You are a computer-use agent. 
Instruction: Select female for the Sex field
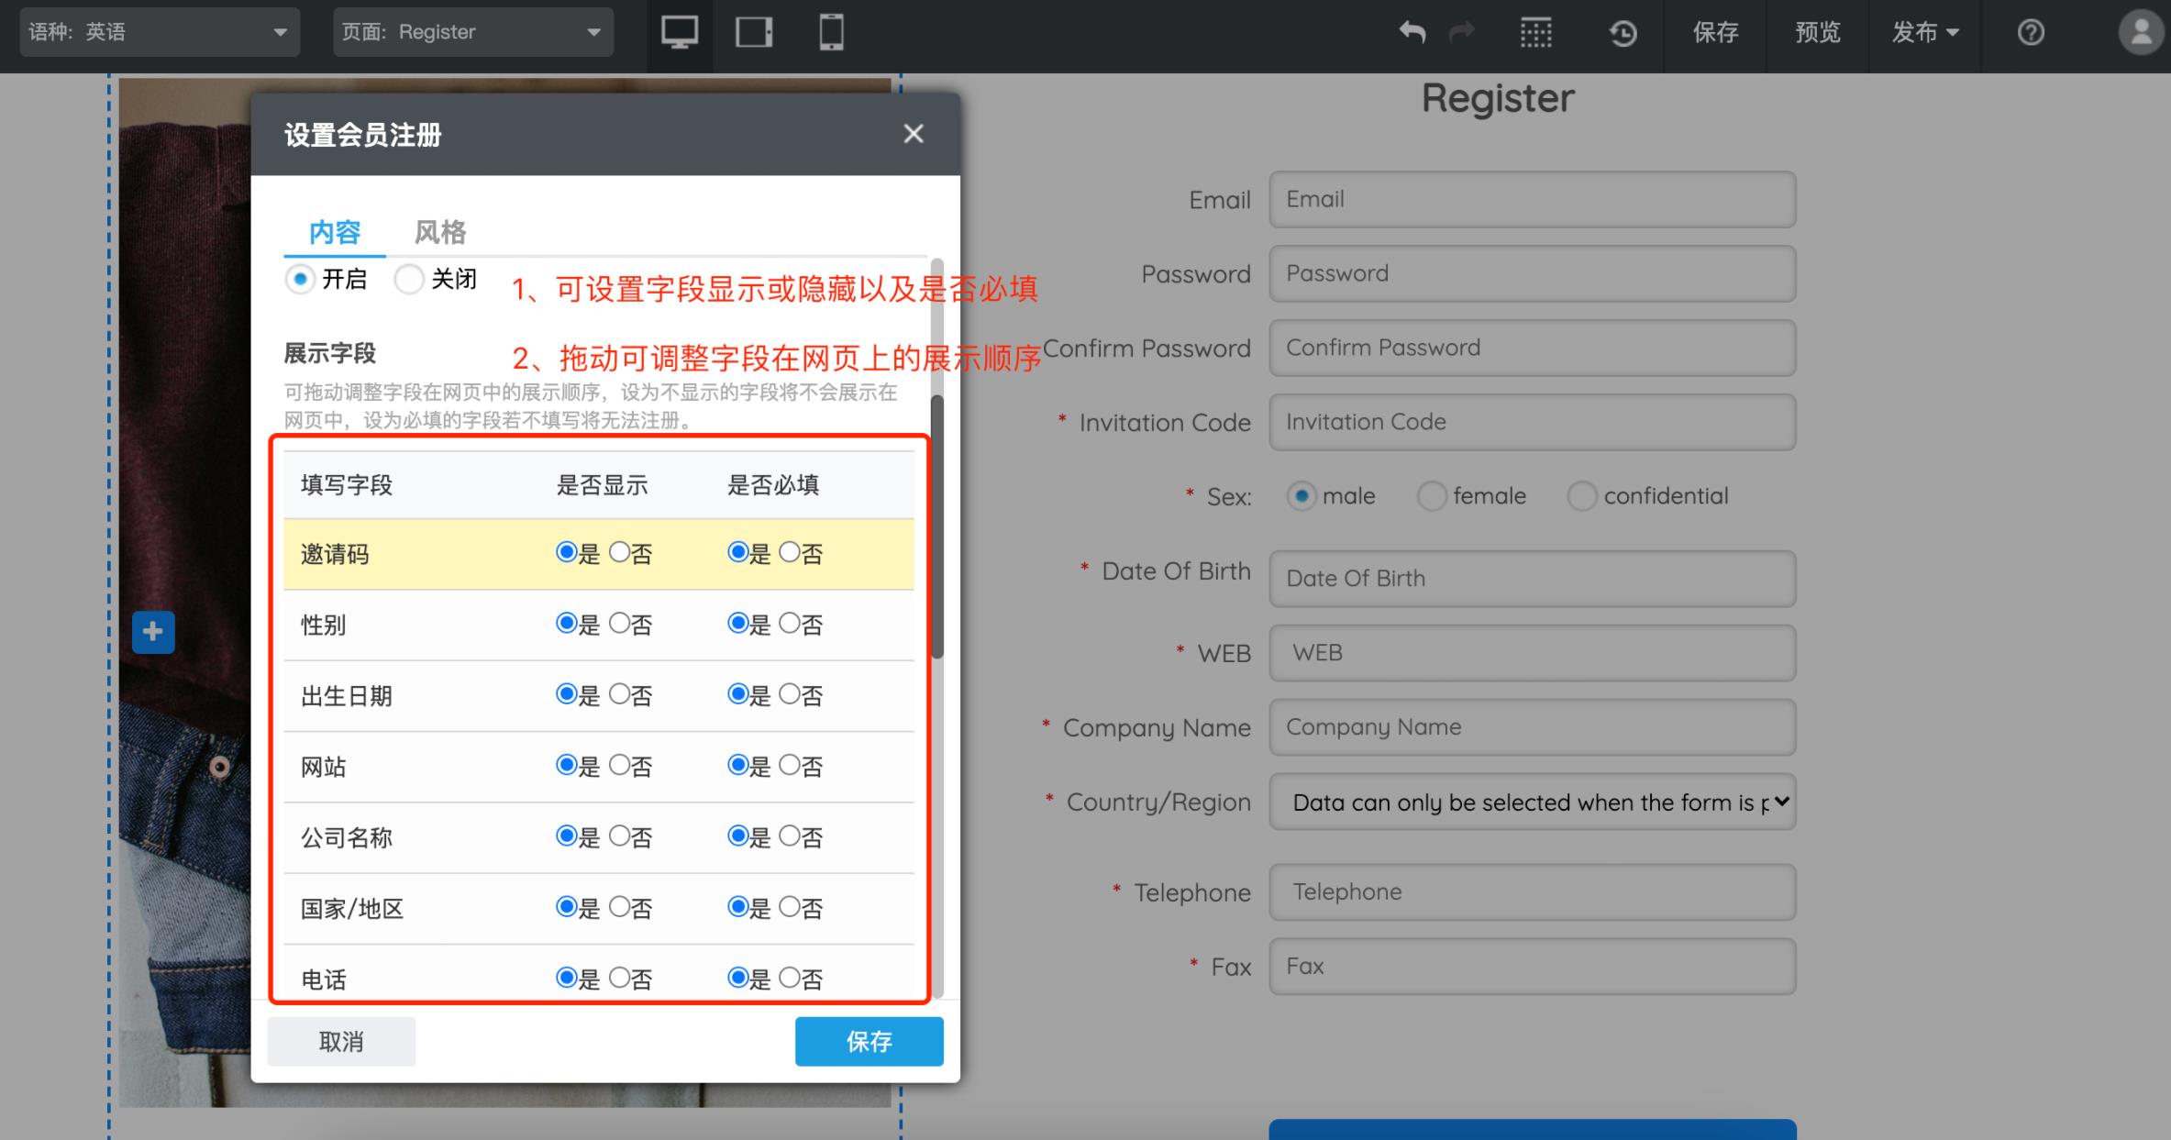(1432, 496)
